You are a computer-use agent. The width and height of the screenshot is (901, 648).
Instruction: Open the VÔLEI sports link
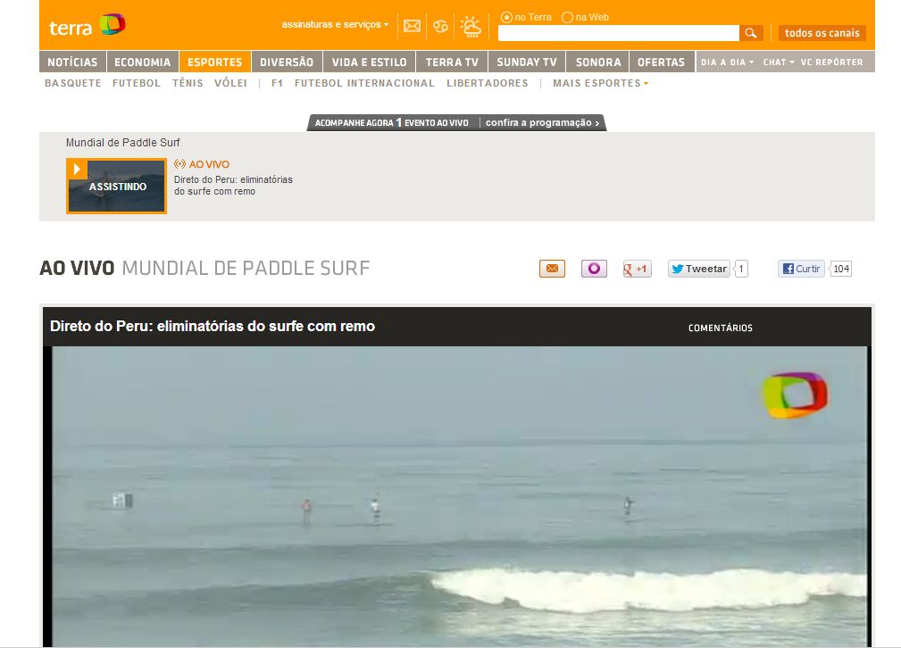tap(231, 83)
